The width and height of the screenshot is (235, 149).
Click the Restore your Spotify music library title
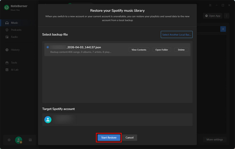click(x=117, y=11)
